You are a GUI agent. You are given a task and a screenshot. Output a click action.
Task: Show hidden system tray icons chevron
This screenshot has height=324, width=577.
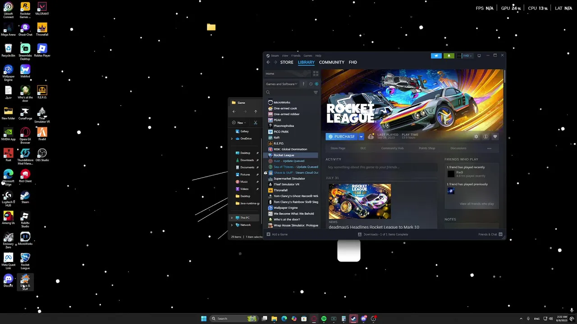click(x=521, y=319)
